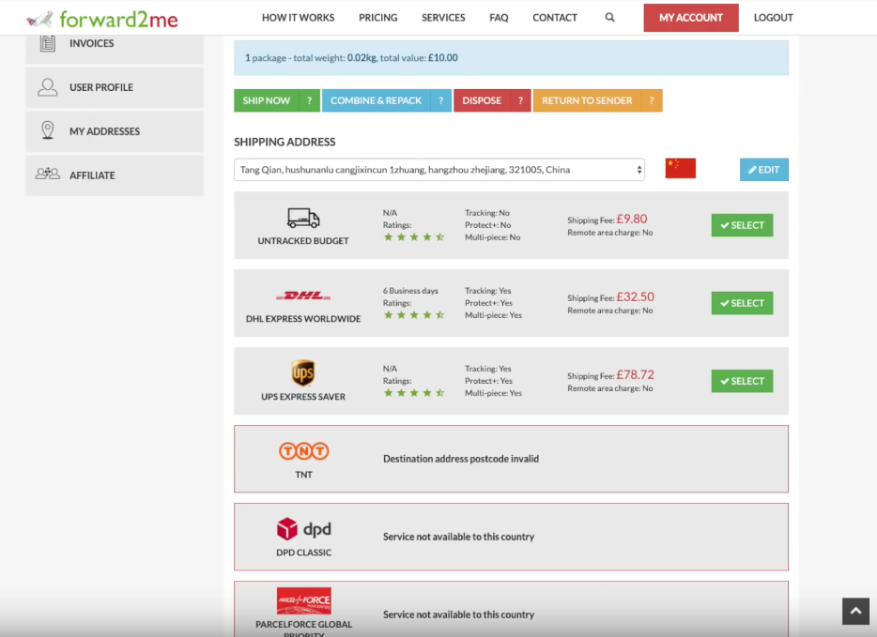The image size is (877, 637).
Task: Click the China flag icon
Action: click(x=680, y=169)
